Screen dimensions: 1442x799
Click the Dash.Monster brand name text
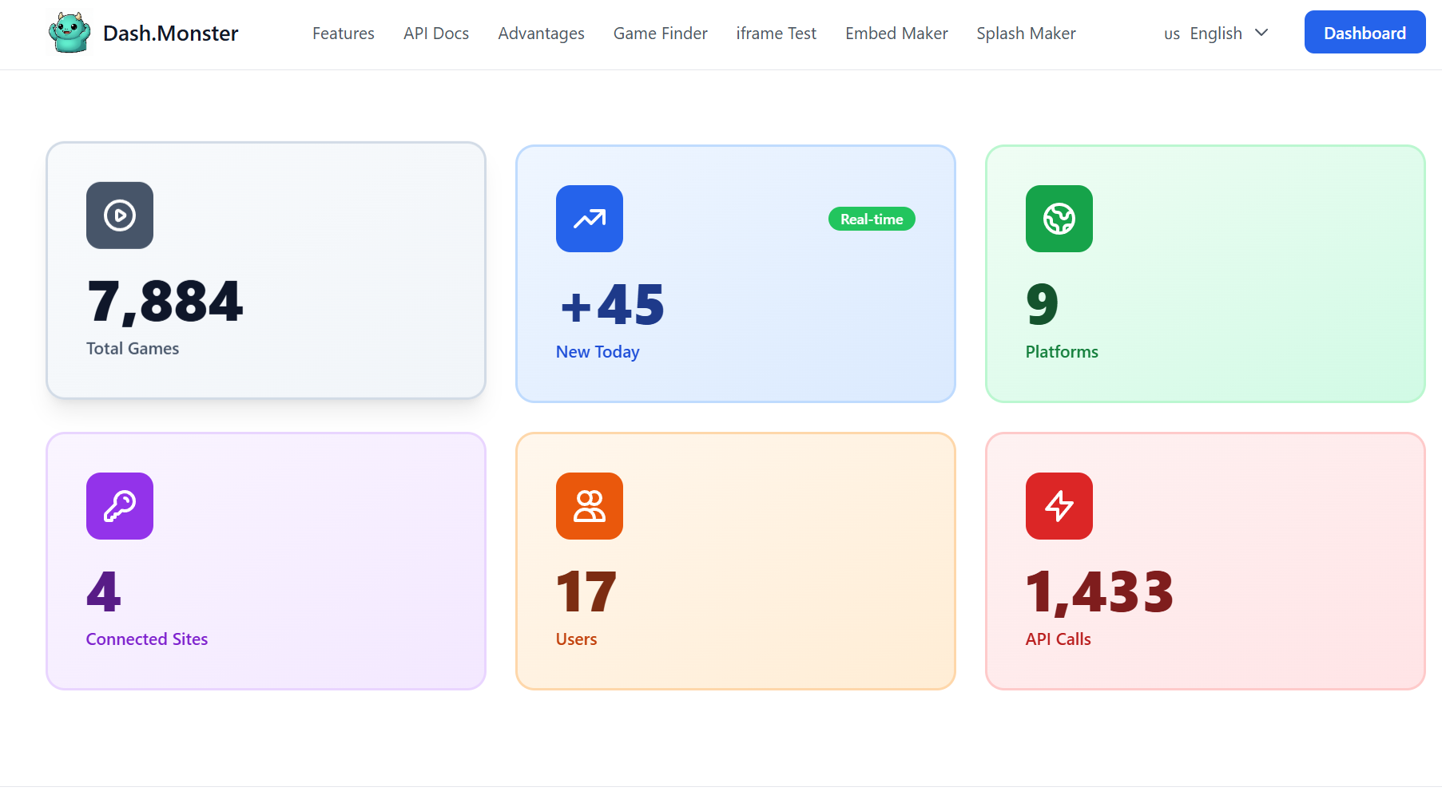coord(170,34)
